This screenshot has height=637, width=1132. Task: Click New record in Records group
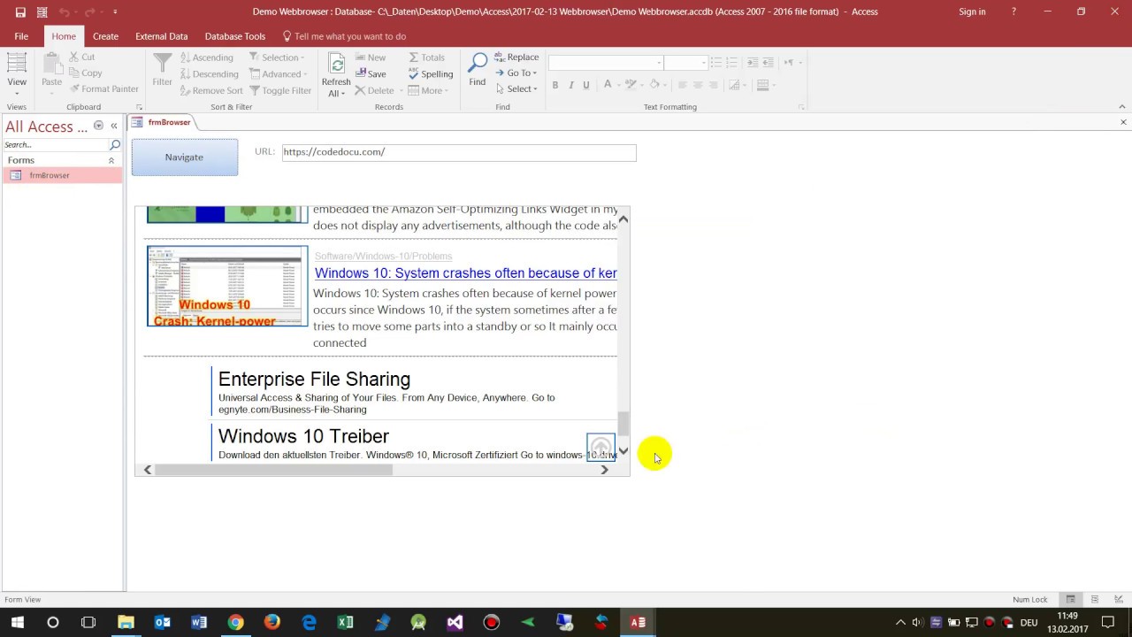[371, 57]
